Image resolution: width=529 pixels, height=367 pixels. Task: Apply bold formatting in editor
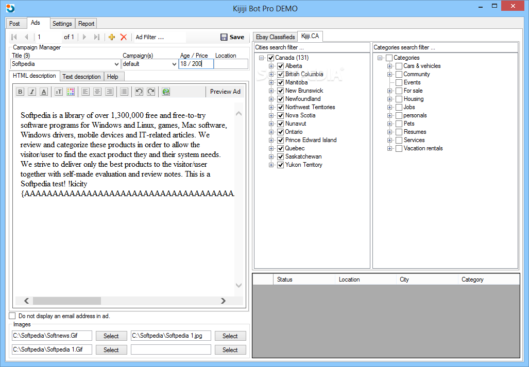(20, 92)
